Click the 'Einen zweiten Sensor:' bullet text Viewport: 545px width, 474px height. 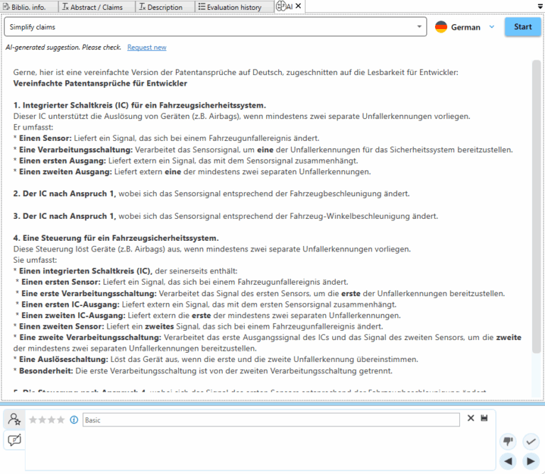point(62,327)
